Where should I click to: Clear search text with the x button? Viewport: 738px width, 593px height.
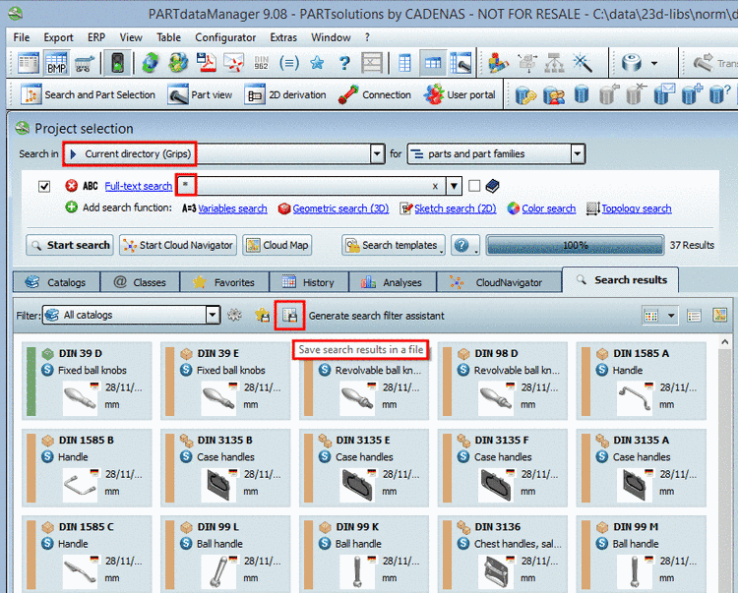coord(435,186)
